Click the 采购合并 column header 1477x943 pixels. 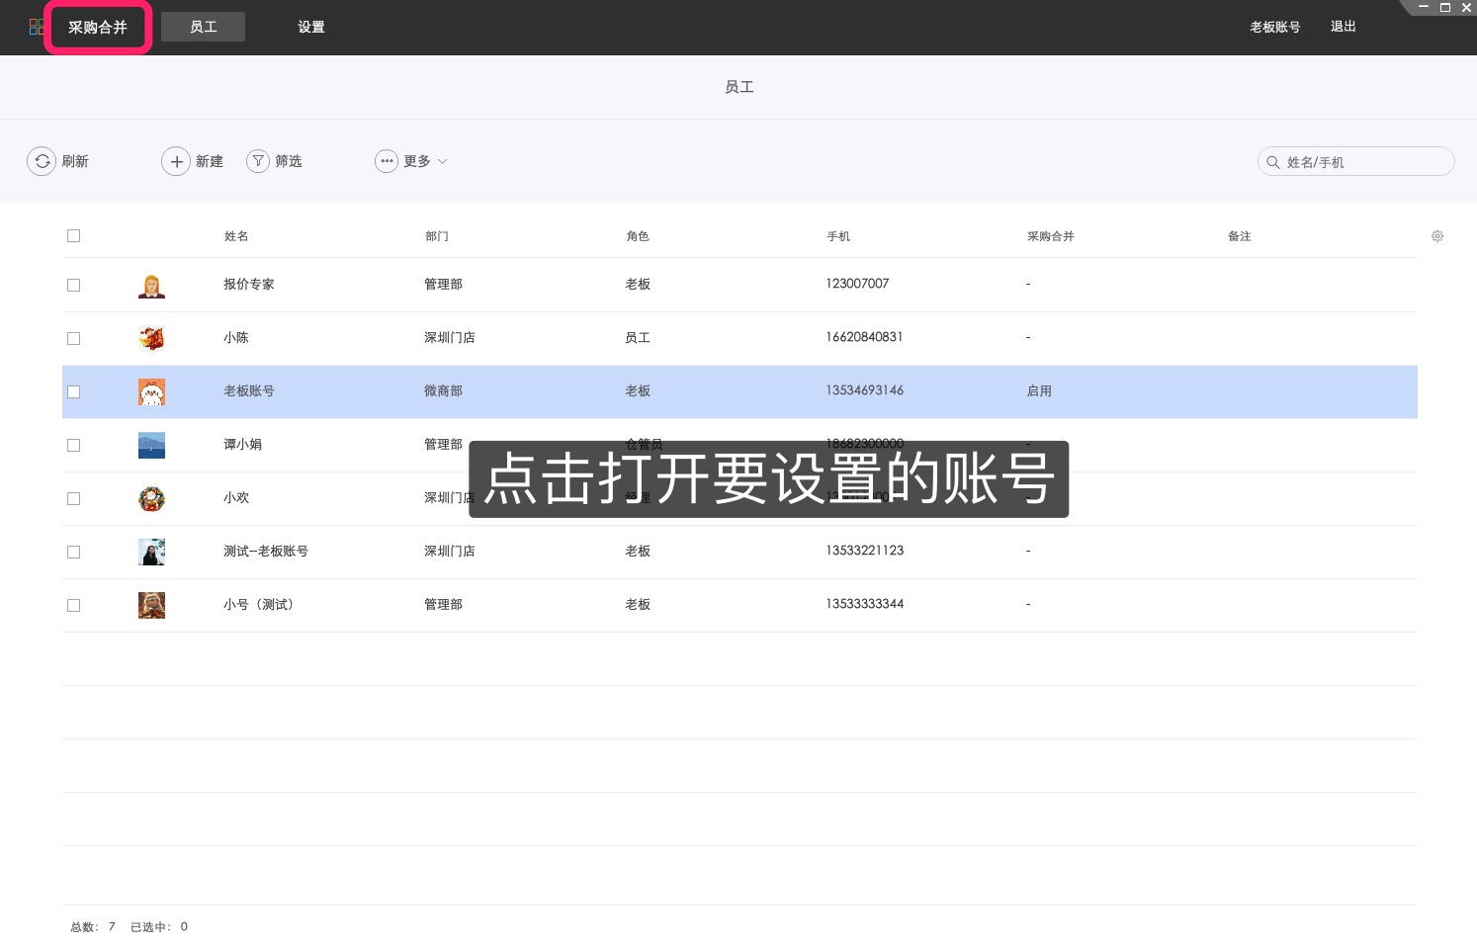1051,236
